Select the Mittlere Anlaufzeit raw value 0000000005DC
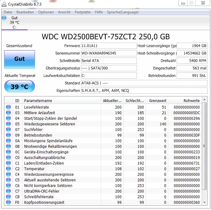Image resolution: width=211 pixels, height=210 pixels. [187, 113]
